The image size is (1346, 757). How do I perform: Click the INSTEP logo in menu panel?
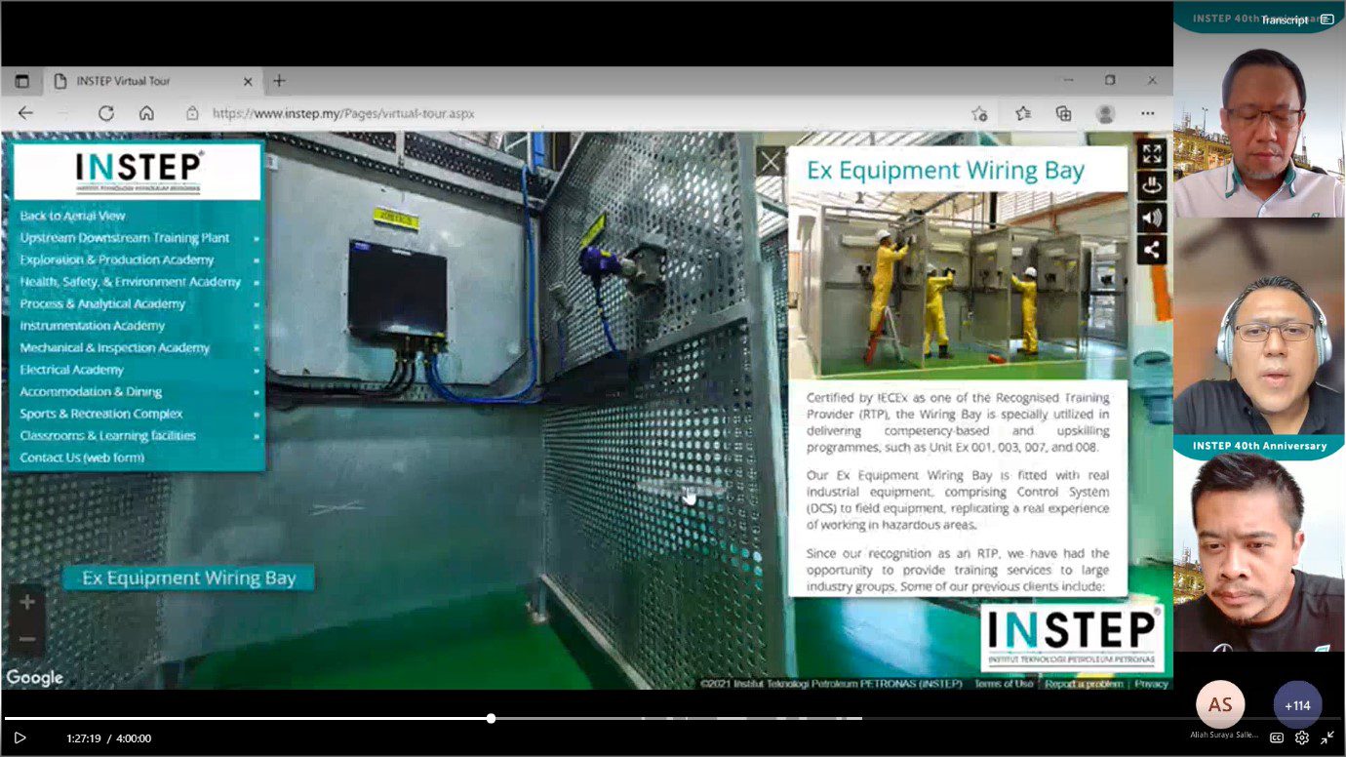(x=138, y=172)
